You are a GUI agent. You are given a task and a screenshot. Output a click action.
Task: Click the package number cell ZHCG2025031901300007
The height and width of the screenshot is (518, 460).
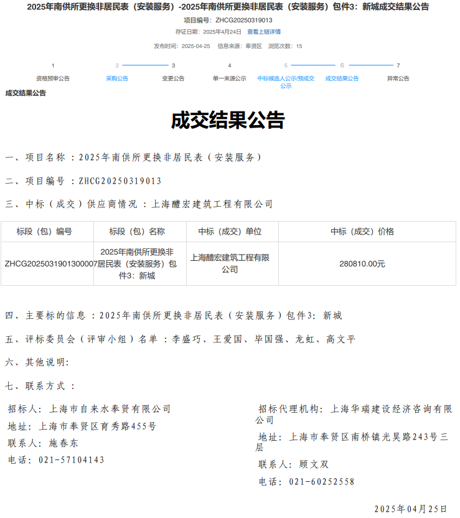47,263
